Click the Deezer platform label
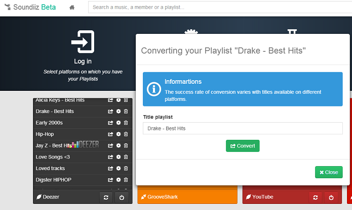Screen dimensions: 352x210 (x=48, y=197)
